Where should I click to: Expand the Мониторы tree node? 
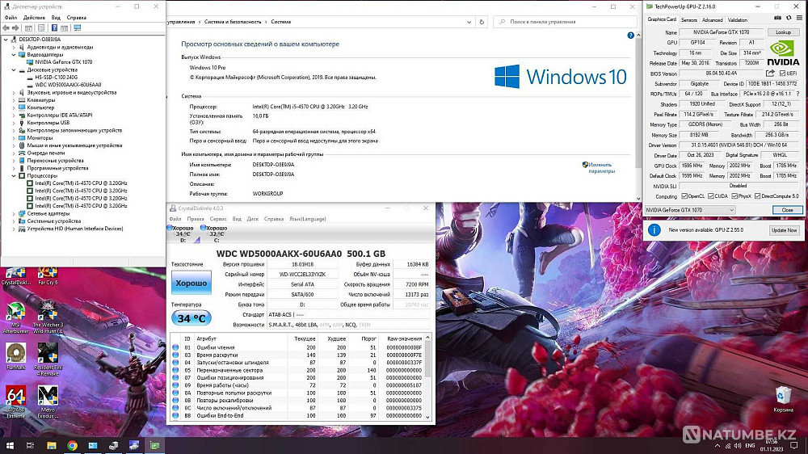tap(14, 137)
